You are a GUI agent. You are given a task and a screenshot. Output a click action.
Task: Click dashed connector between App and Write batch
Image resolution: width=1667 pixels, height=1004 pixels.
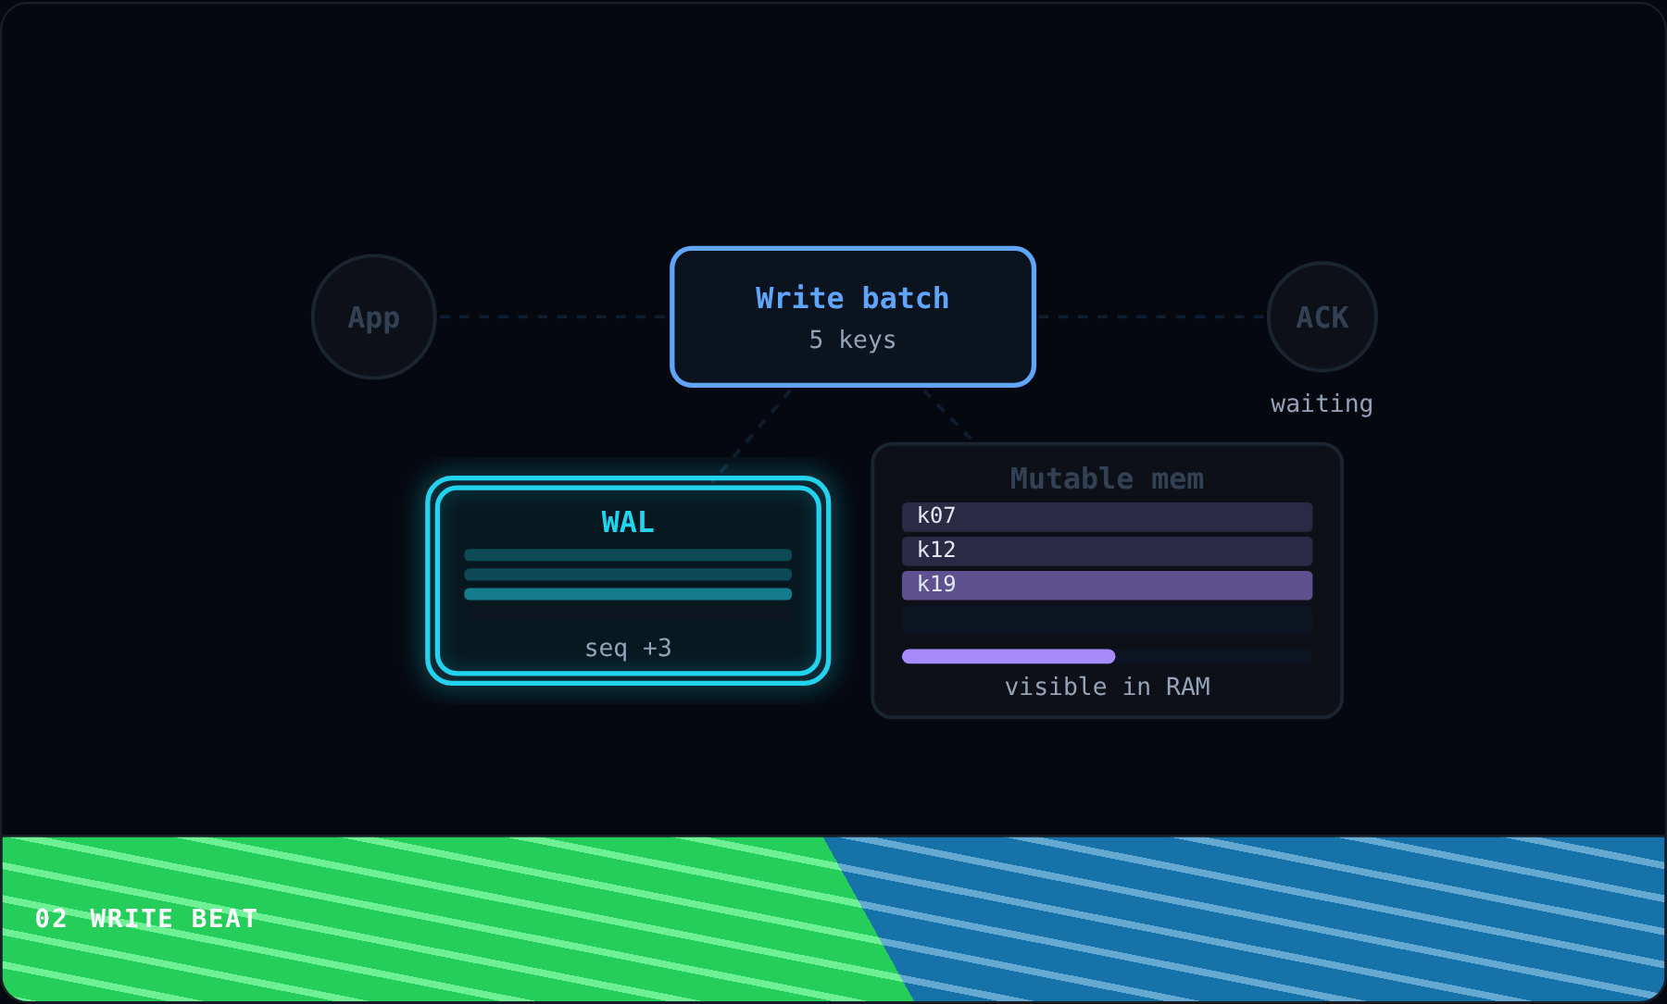point(553,316)
